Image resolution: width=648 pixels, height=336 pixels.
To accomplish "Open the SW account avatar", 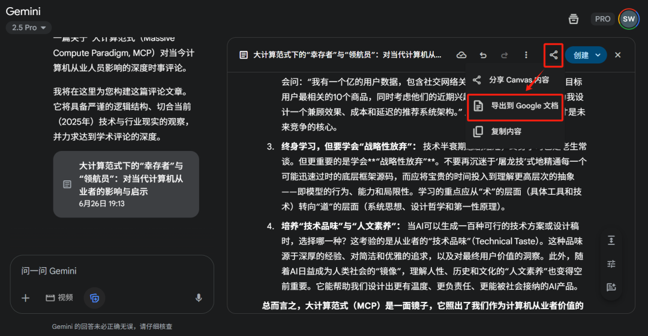I will [629, 19].
